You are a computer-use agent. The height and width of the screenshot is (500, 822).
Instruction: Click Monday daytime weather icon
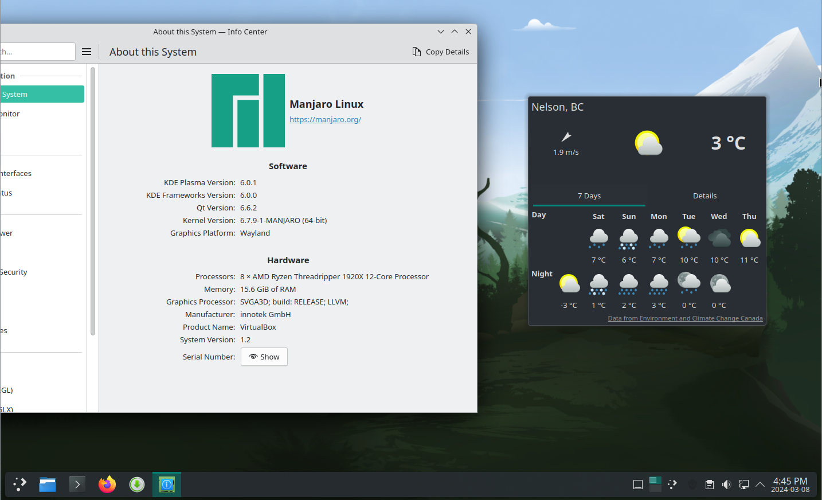click(659, 238)
